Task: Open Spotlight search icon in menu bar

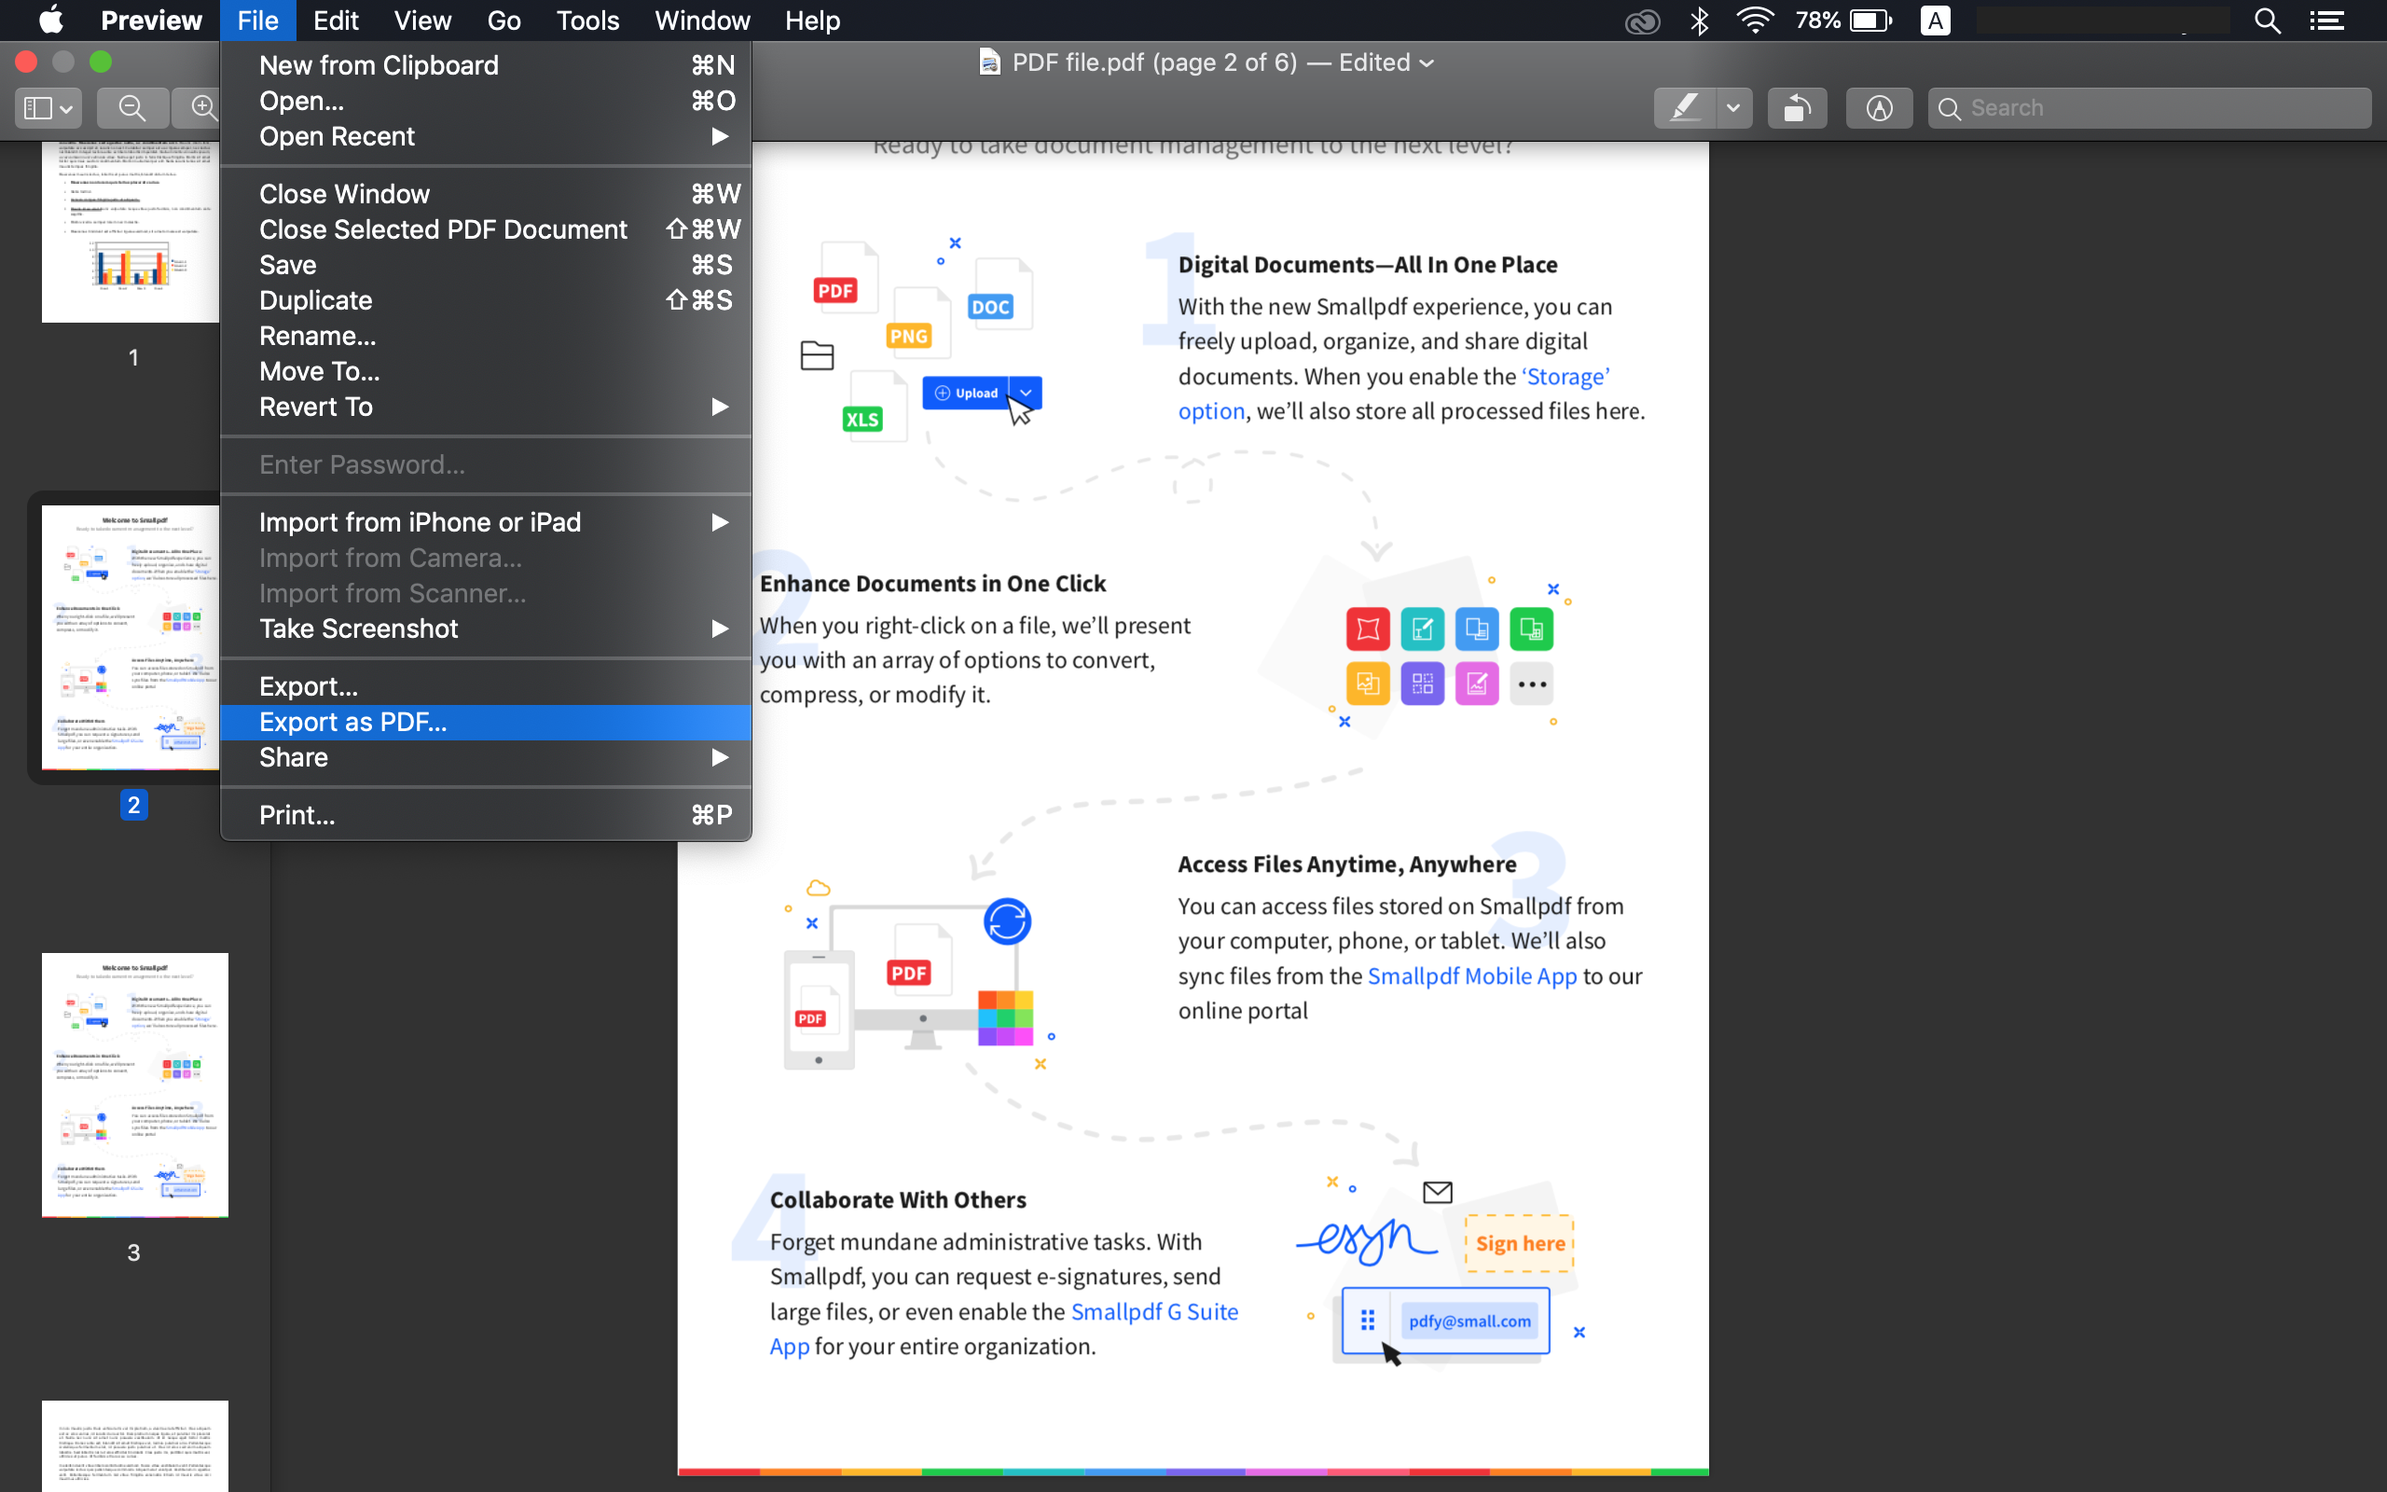Action: point(2267,21)
